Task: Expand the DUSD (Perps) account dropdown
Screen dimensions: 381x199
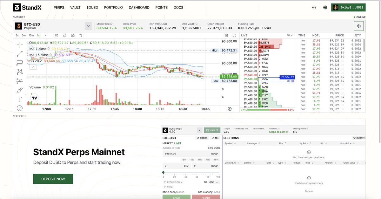Action: pos(199,130)
